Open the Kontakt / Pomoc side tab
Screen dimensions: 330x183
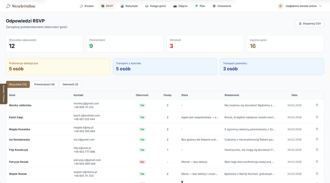[3, 94]
